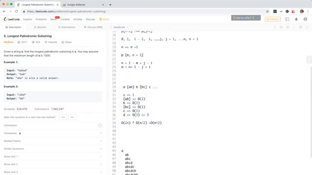
Task: Click the browser forward arrow
Action: pos(10,12)
